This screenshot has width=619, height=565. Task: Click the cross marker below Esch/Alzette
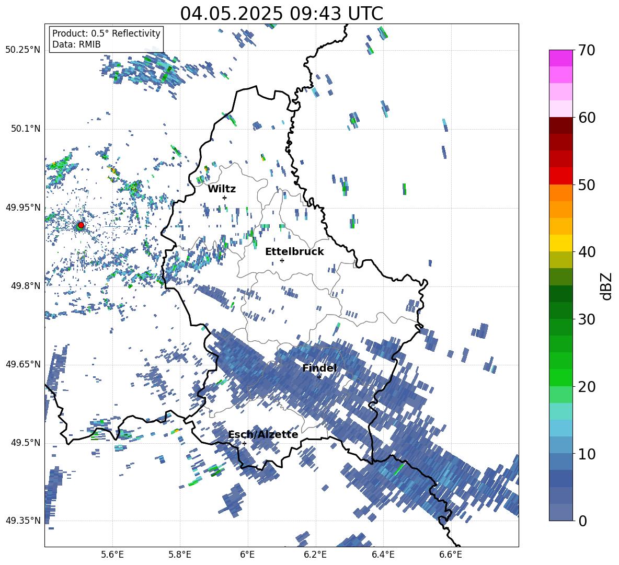(x=244, y=443)
